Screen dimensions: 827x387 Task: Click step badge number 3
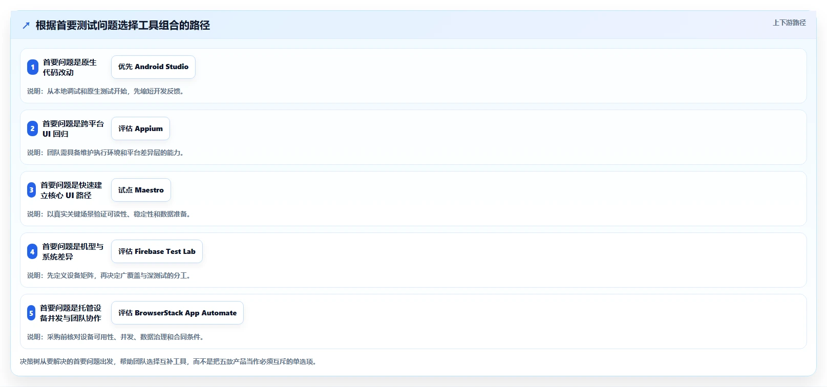click(x=31, y=190)
